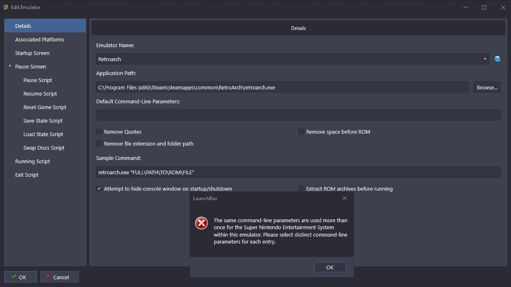This screenshot has height=287, width=511.
Task: Select Reset Game Script
Action: pos(45,107)
